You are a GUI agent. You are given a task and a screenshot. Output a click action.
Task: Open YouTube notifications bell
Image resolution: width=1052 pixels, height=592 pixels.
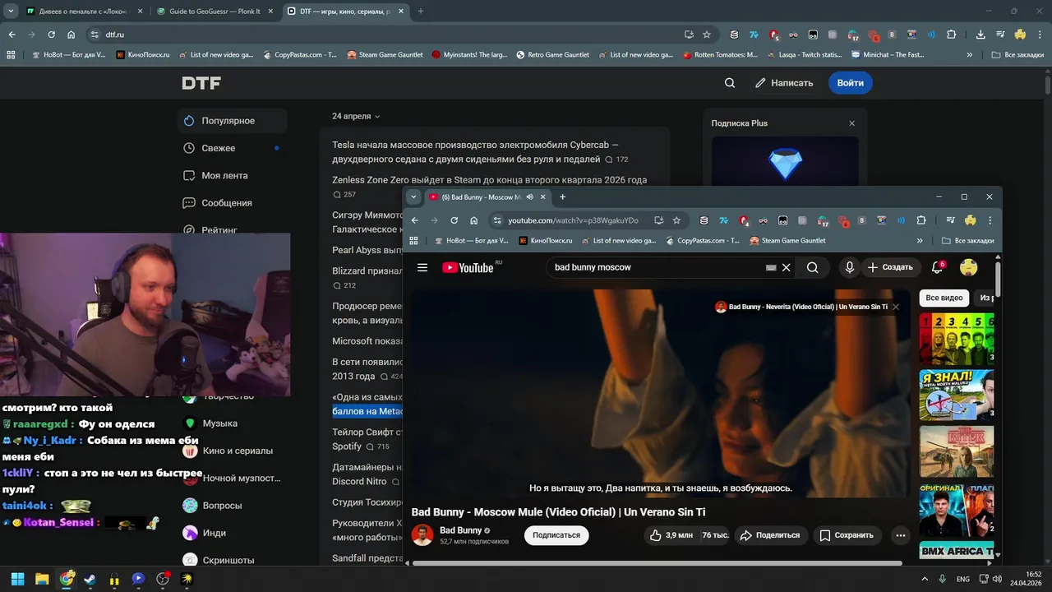[937, 267]
